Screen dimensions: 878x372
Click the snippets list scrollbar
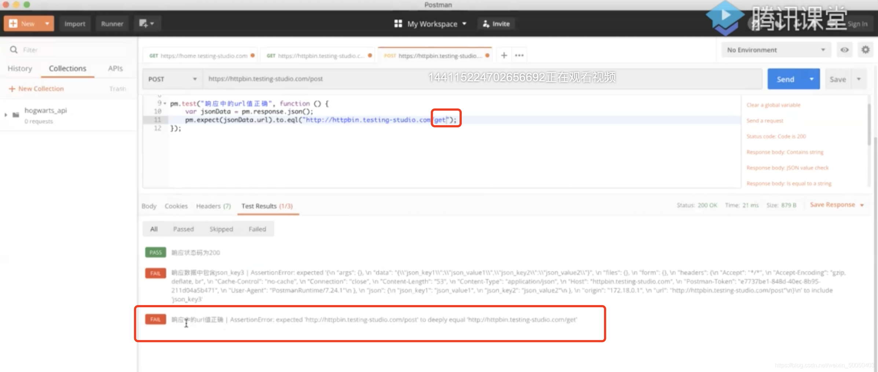869,124
